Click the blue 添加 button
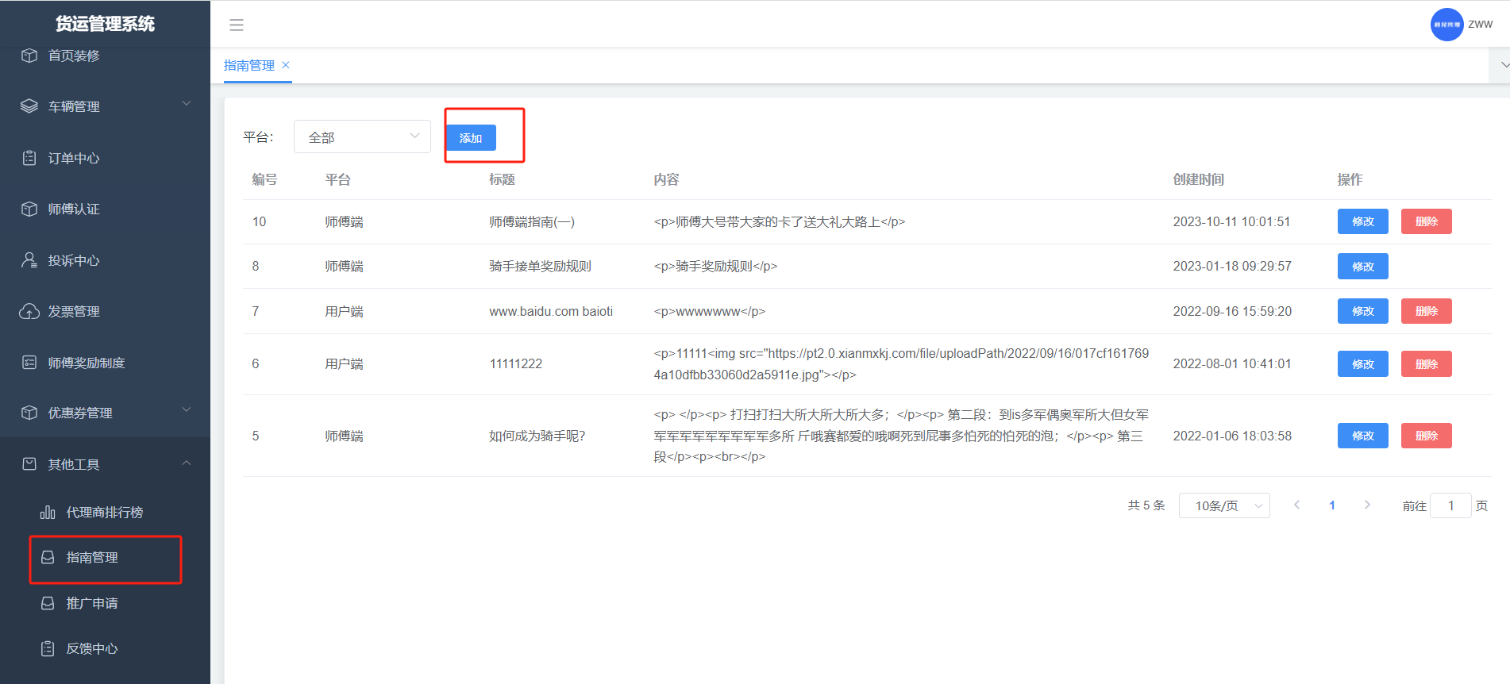Viewport: 1510px width, 684px height. 471,138
